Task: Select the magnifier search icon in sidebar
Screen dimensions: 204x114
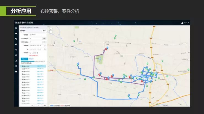Action: click(16, 50)
